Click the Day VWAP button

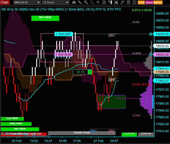tap(12, 119)
